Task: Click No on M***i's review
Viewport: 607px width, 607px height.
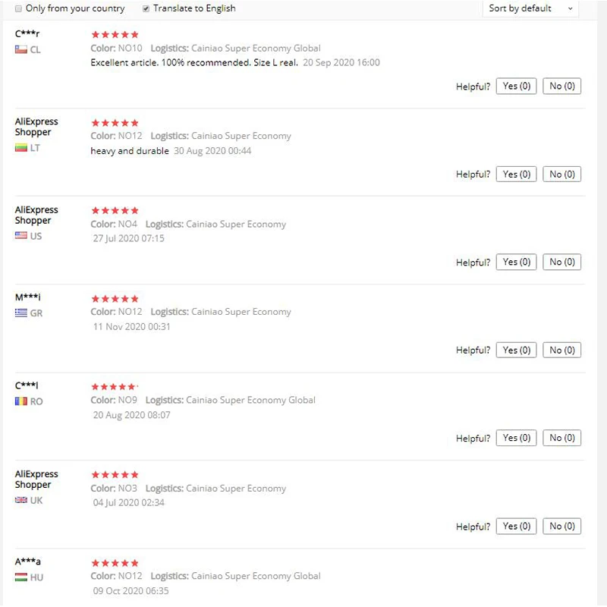Action: pos(562,351)
